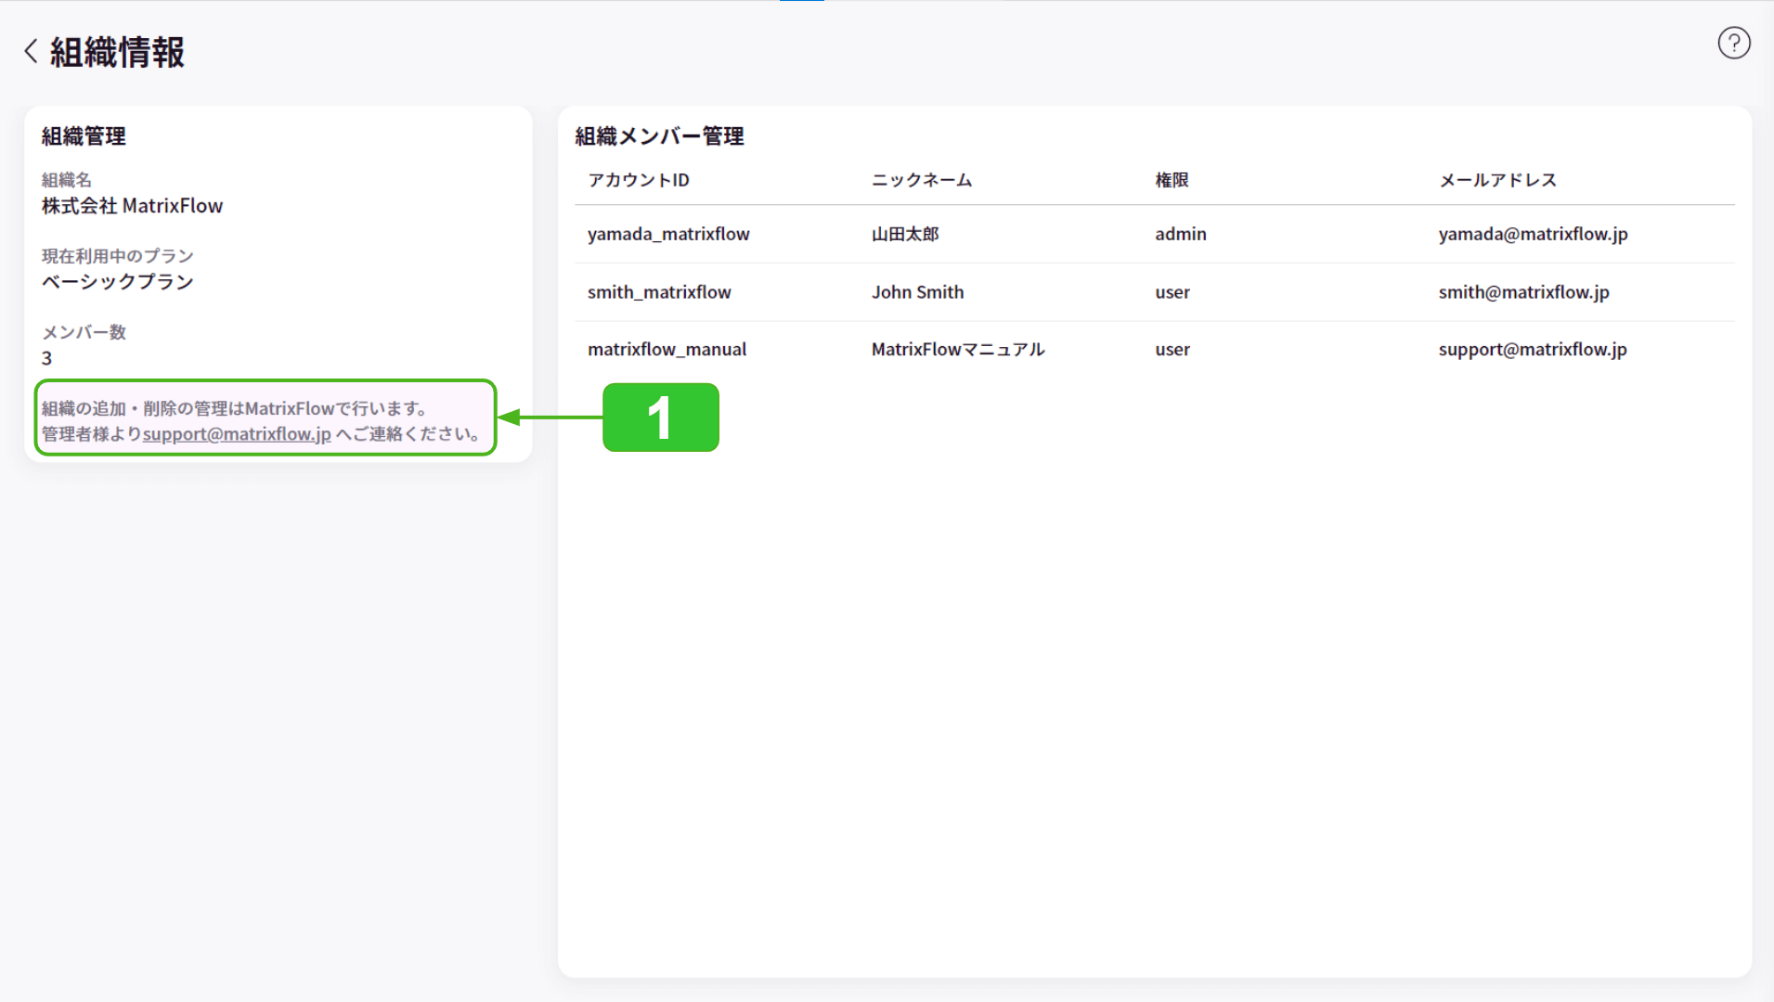Click the ニックネーム column header
Screen dimensions: 1774x1002
[x=922, y=180]
